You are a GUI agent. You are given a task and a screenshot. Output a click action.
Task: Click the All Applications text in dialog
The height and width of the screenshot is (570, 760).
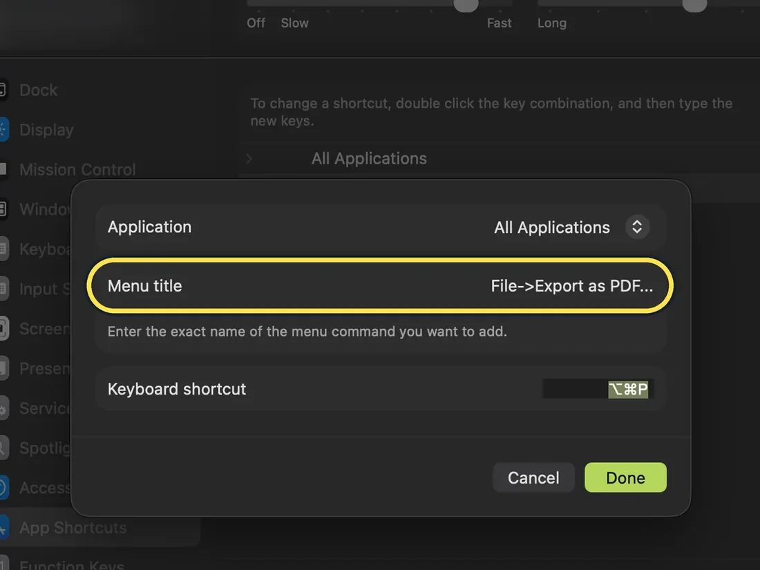551,227
